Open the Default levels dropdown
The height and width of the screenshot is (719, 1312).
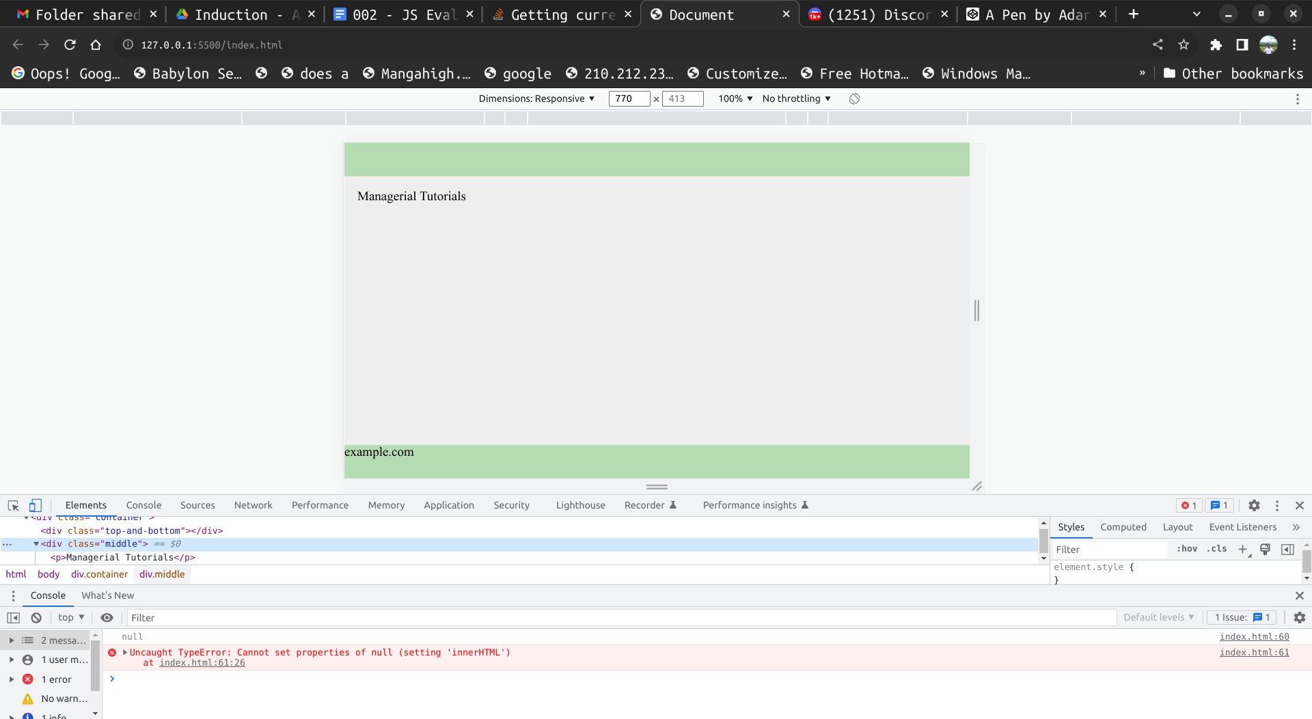click(1158, 617)
